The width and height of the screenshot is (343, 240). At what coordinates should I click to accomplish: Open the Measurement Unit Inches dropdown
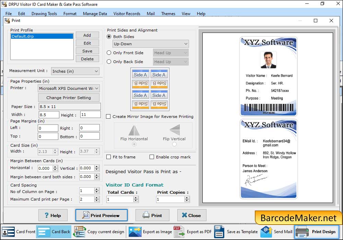(x=75, y=71)
